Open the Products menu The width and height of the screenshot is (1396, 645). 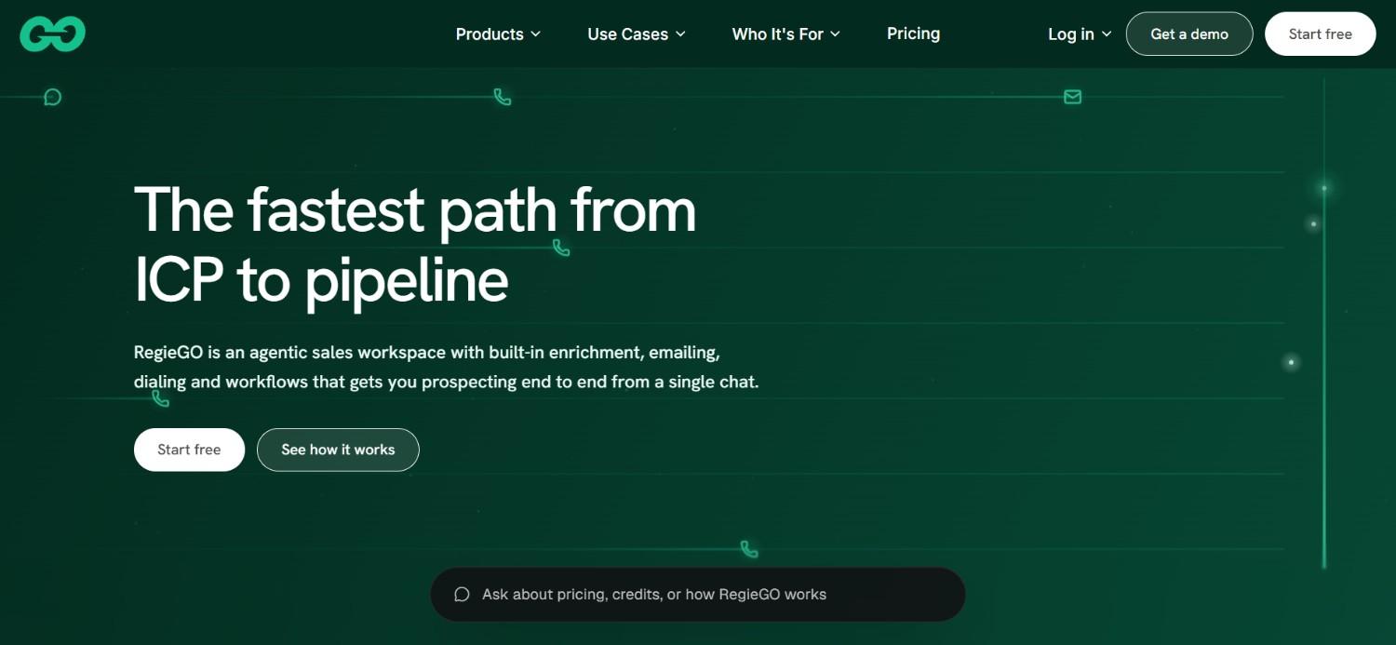(x=498, y=34)
